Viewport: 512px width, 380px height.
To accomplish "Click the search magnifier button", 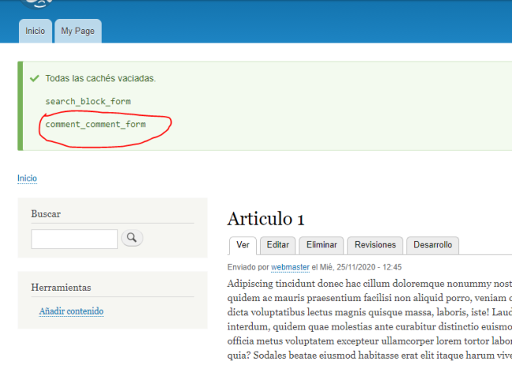I will click(x=132, y=237).
